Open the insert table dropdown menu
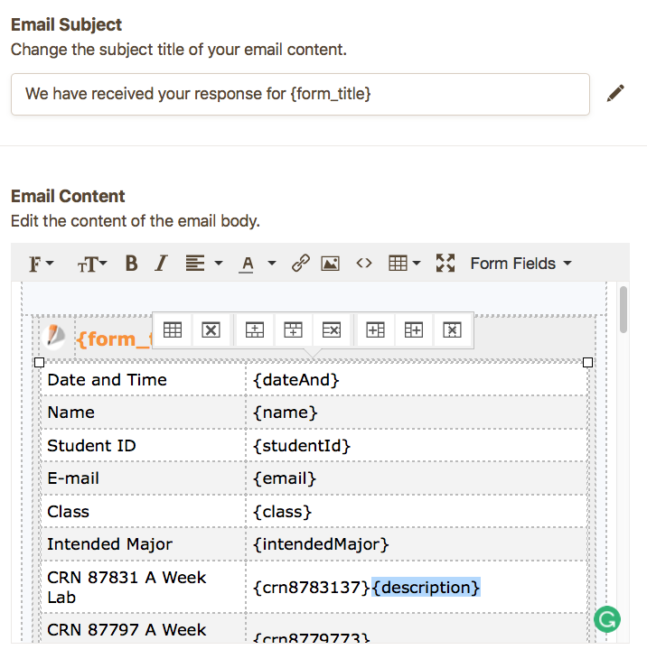This screenshot has width=647, height=668. [403, 264]
